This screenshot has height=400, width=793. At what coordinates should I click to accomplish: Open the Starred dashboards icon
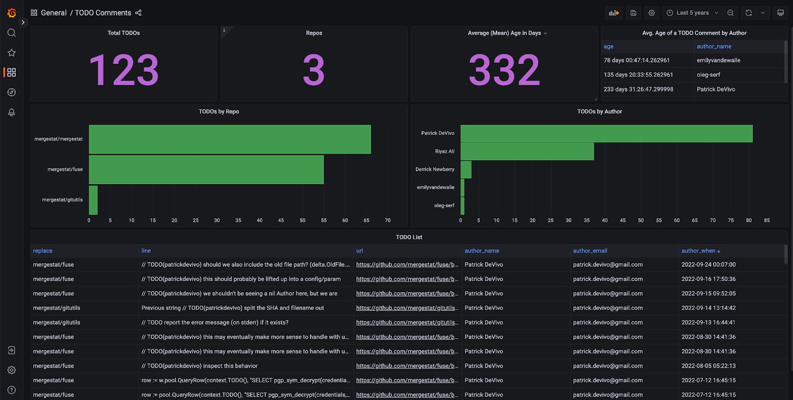[x=11, y=52]
